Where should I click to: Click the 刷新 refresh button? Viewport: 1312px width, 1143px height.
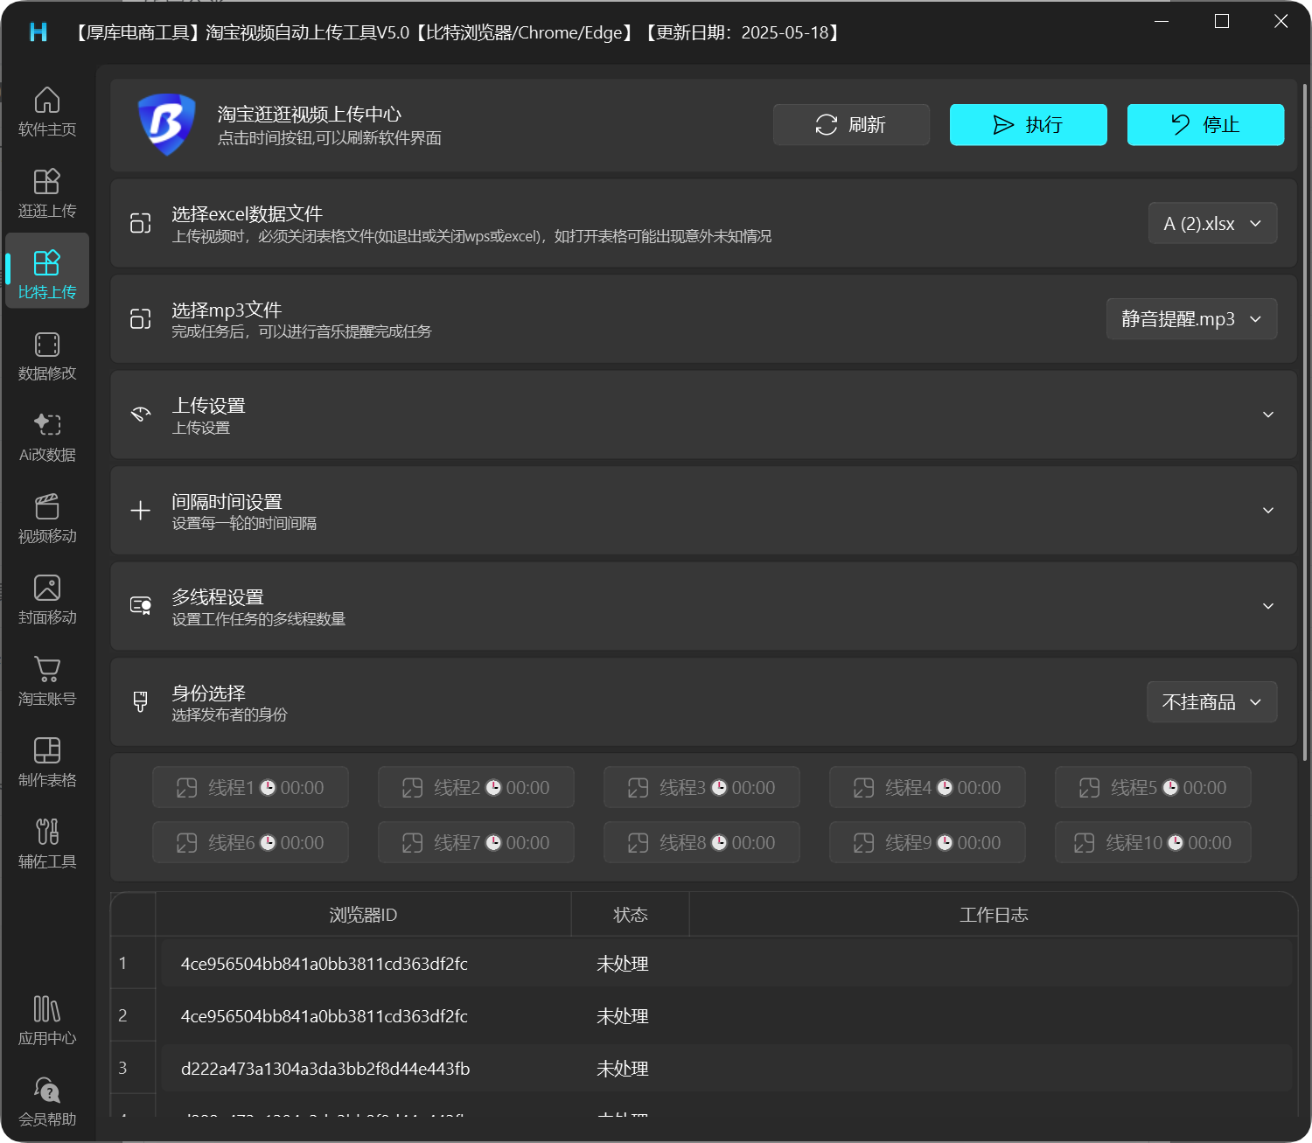(851, 124)
